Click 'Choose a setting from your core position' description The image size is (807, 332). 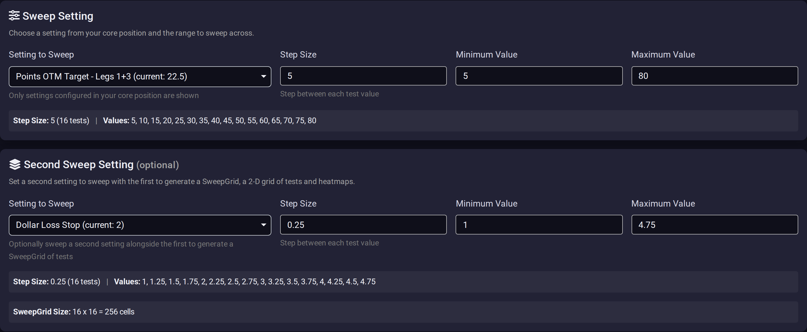pyautogui.click(x=131, y=33)
